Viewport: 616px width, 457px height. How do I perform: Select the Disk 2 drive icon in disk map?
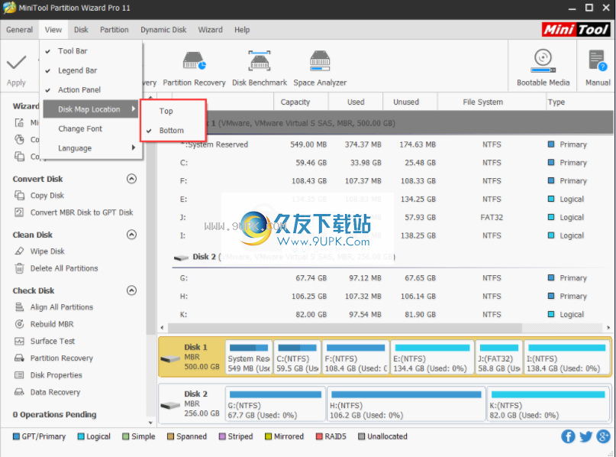tap(170, 405)
